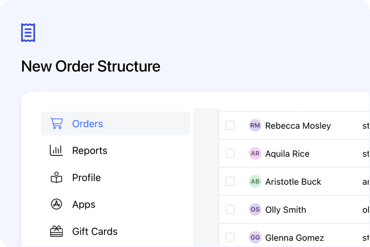This screenshot has width=370, height=247.
Task: Click the AB avatar for Aristotle Buck
Action: coord(255,181)
